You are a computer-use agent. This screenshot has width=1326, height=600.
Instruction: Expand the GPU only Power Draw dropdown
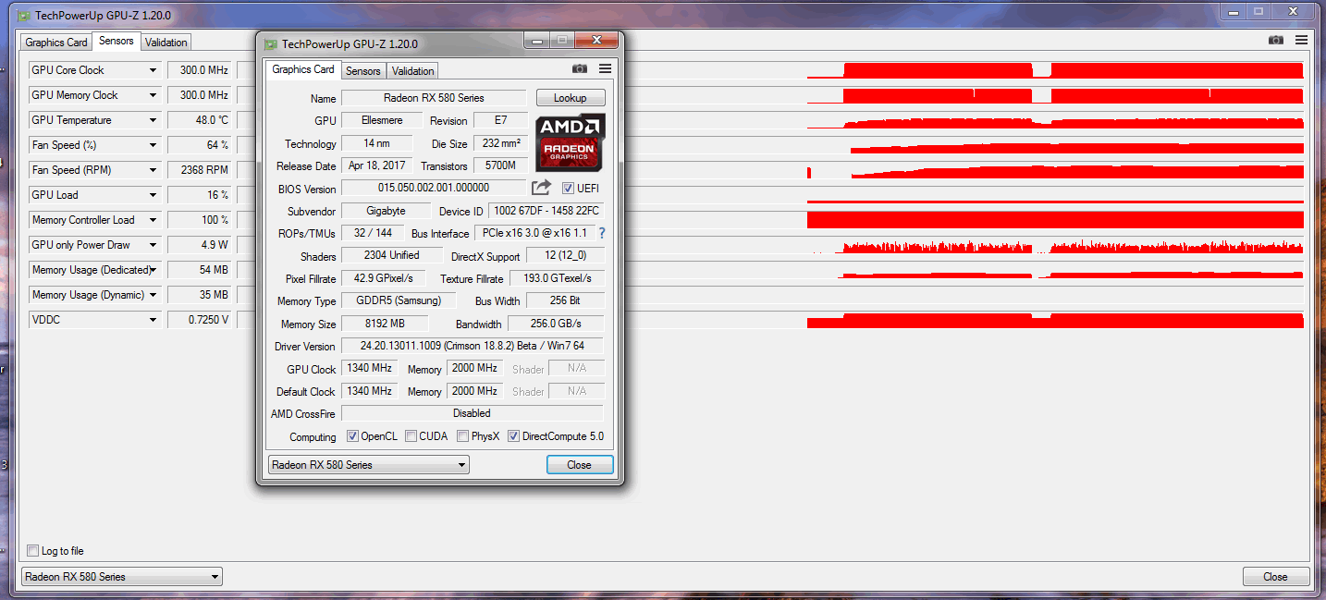(153, 245)
